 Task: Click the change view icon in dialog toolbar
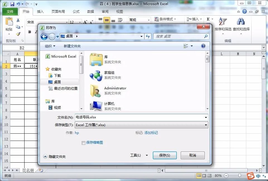(186, 46)
